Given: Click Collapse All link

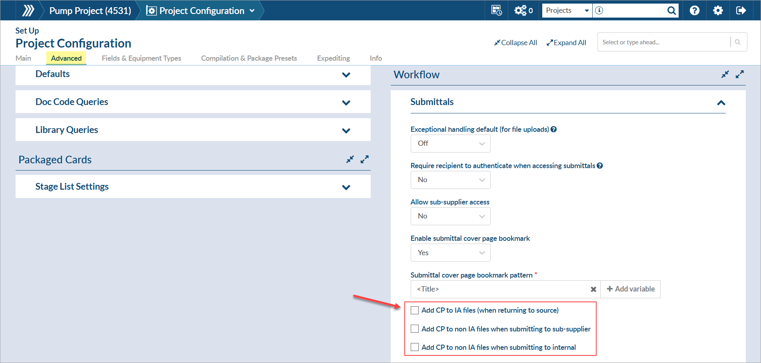Looking at the screenshot, I should pyautogui.click(x=515, y=43).
